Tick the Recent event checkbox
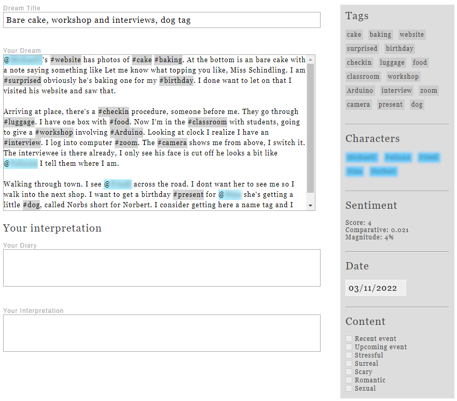 [x=349, y=339]
